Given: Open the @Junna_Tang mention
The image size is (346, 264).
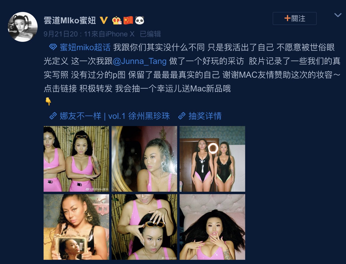Looking at the screenshot, I should click(140, 61).
